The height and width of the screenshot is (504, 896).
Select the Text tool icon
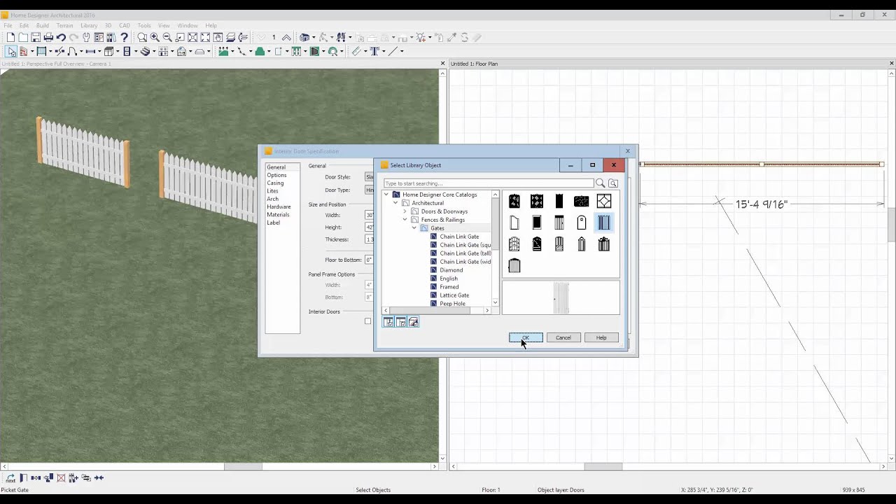click(x=374, y=51)
